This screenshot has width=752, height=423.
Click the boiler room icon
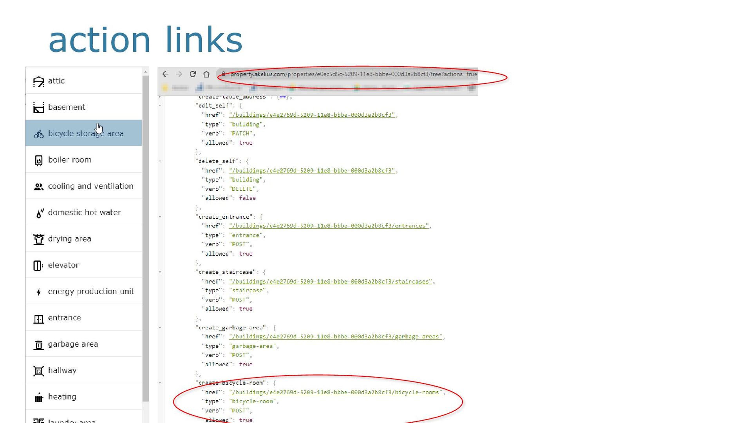tap(38, 160)
